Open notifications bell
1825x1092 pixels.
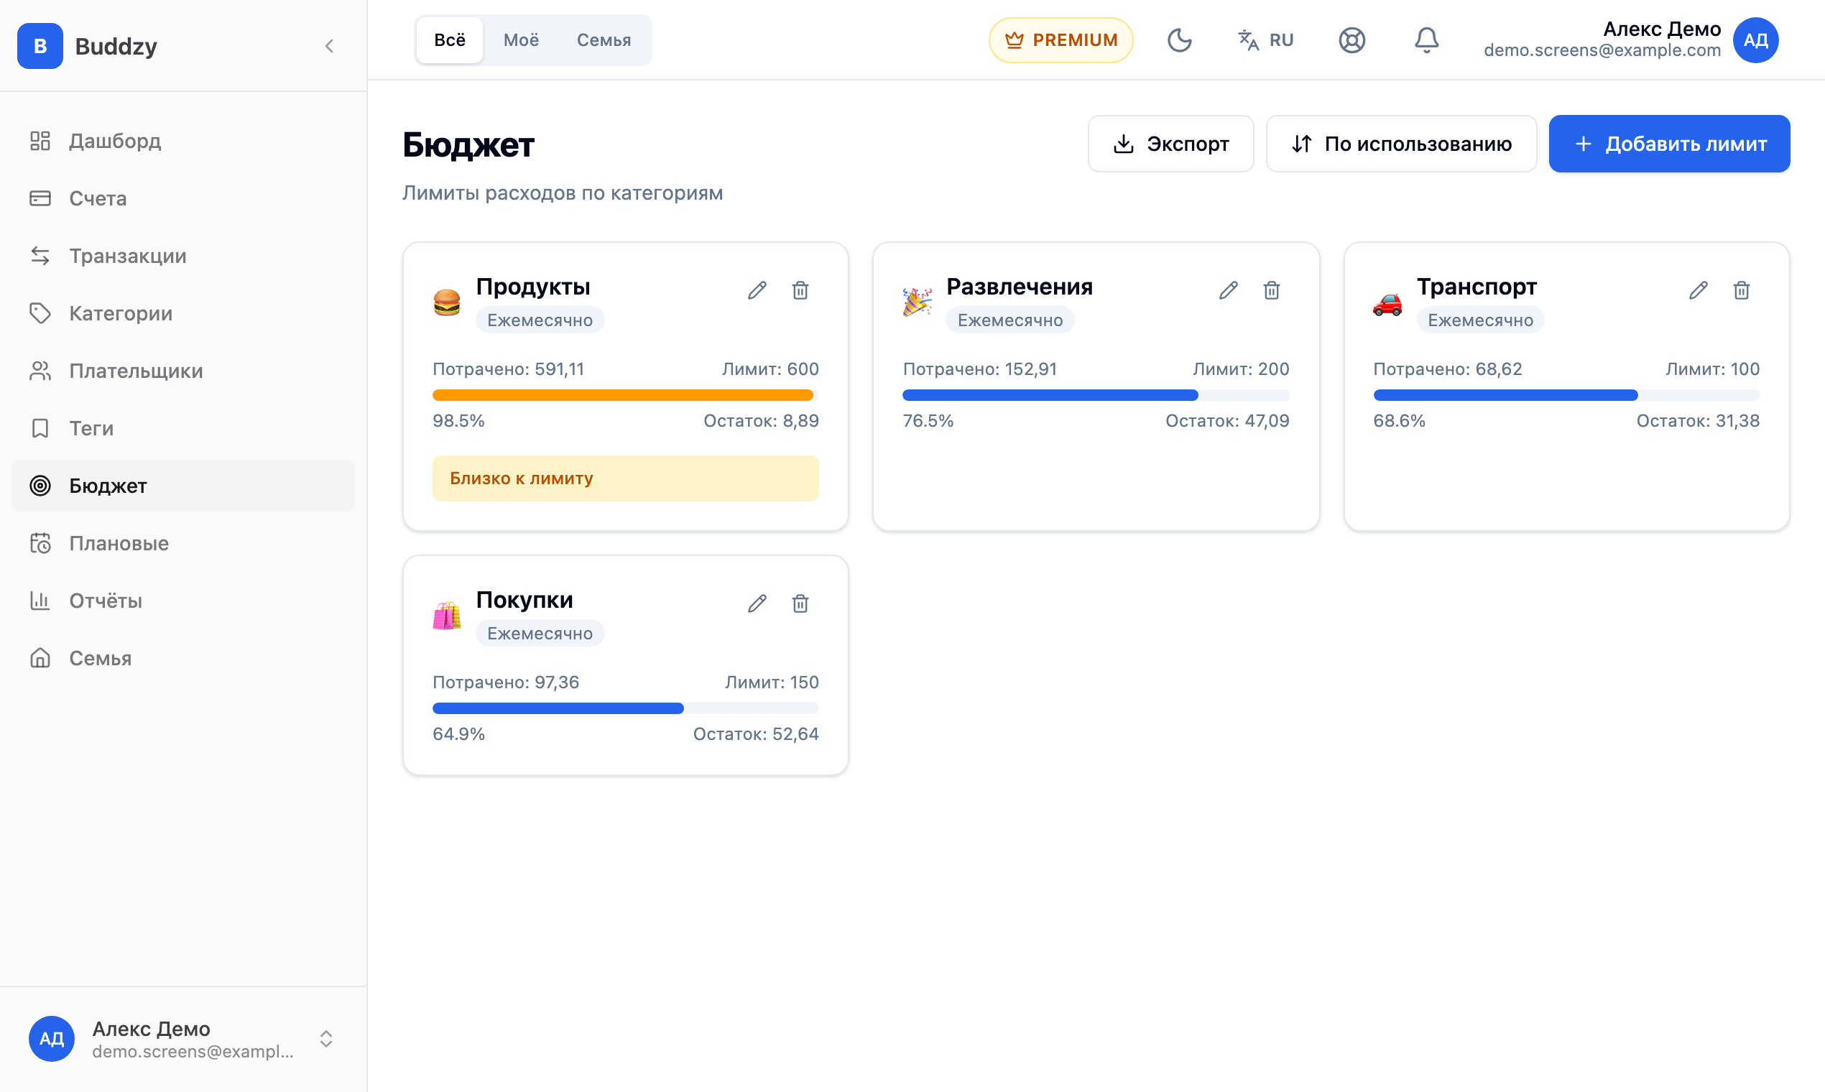pos(1427,40)
